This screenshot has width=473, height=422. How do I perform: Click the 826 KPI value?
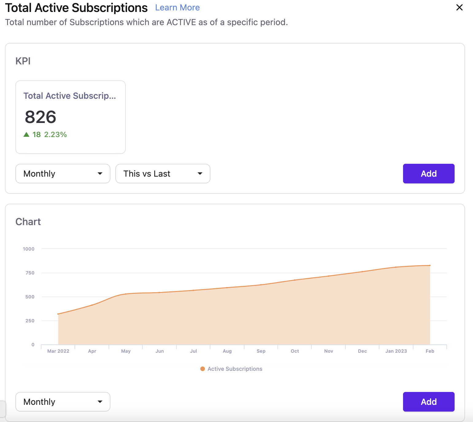tap(40, 117)
